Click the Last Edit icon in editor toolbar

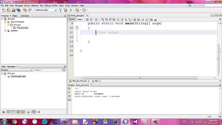(87, 19)
